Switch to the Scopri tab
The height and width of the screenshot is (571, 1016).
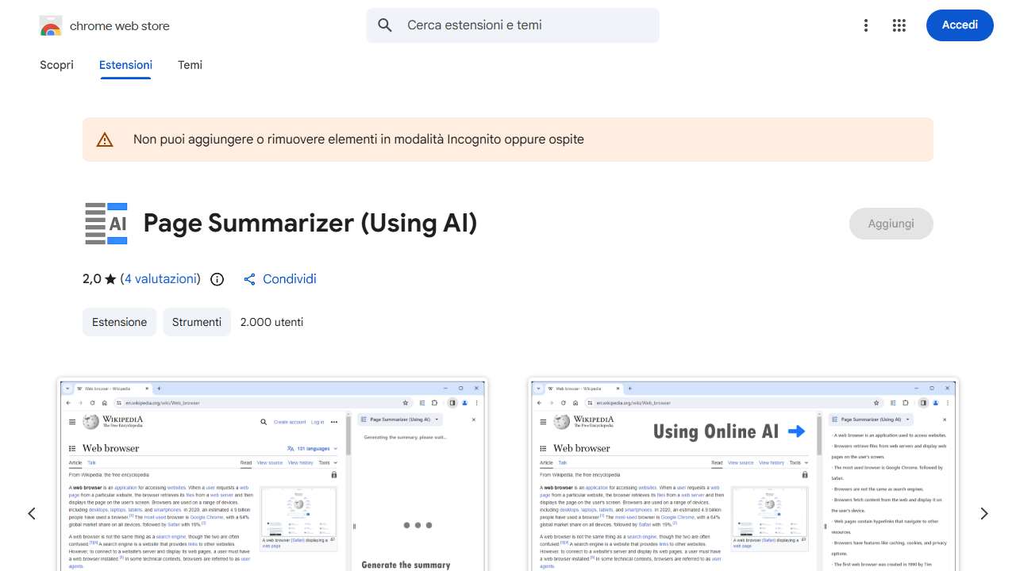56,64
